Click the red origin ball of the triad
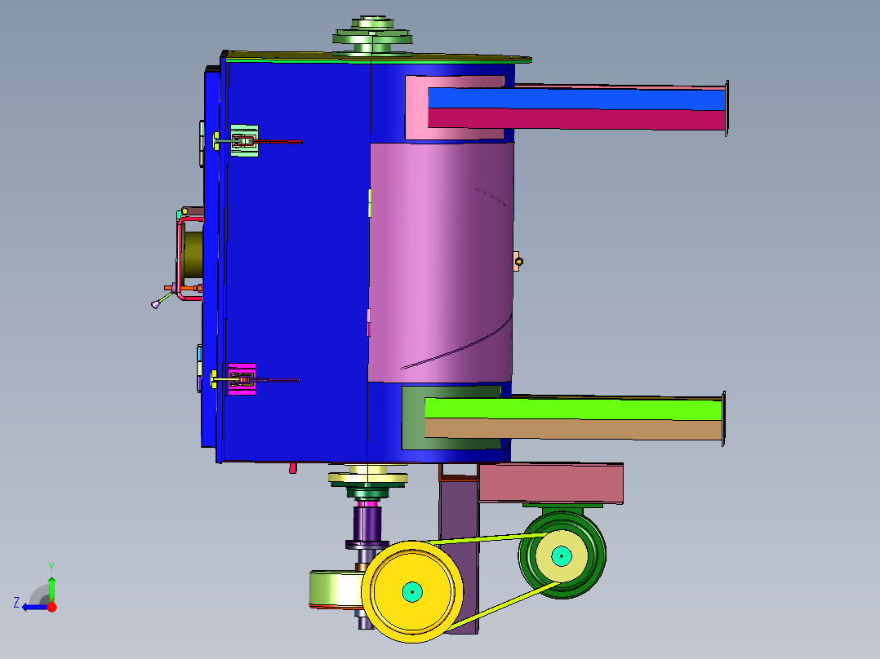Screen dimensions: 880x659 pos(52,607)
